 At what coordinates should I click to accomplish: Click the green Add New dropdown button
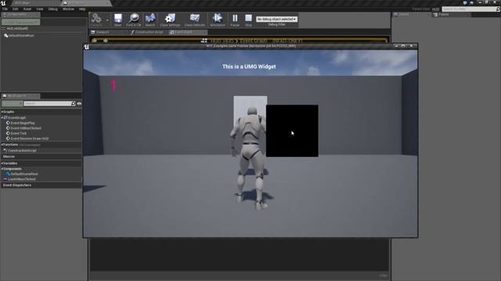click(x=13, y=104)
